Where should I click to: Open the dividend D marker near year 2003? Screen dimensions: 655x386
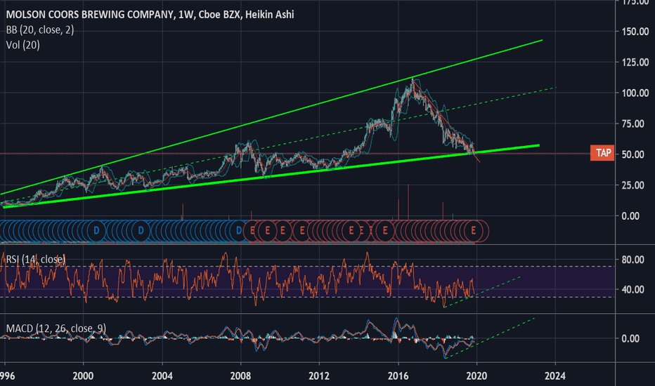pyautogui.click(x=141, y=230)
